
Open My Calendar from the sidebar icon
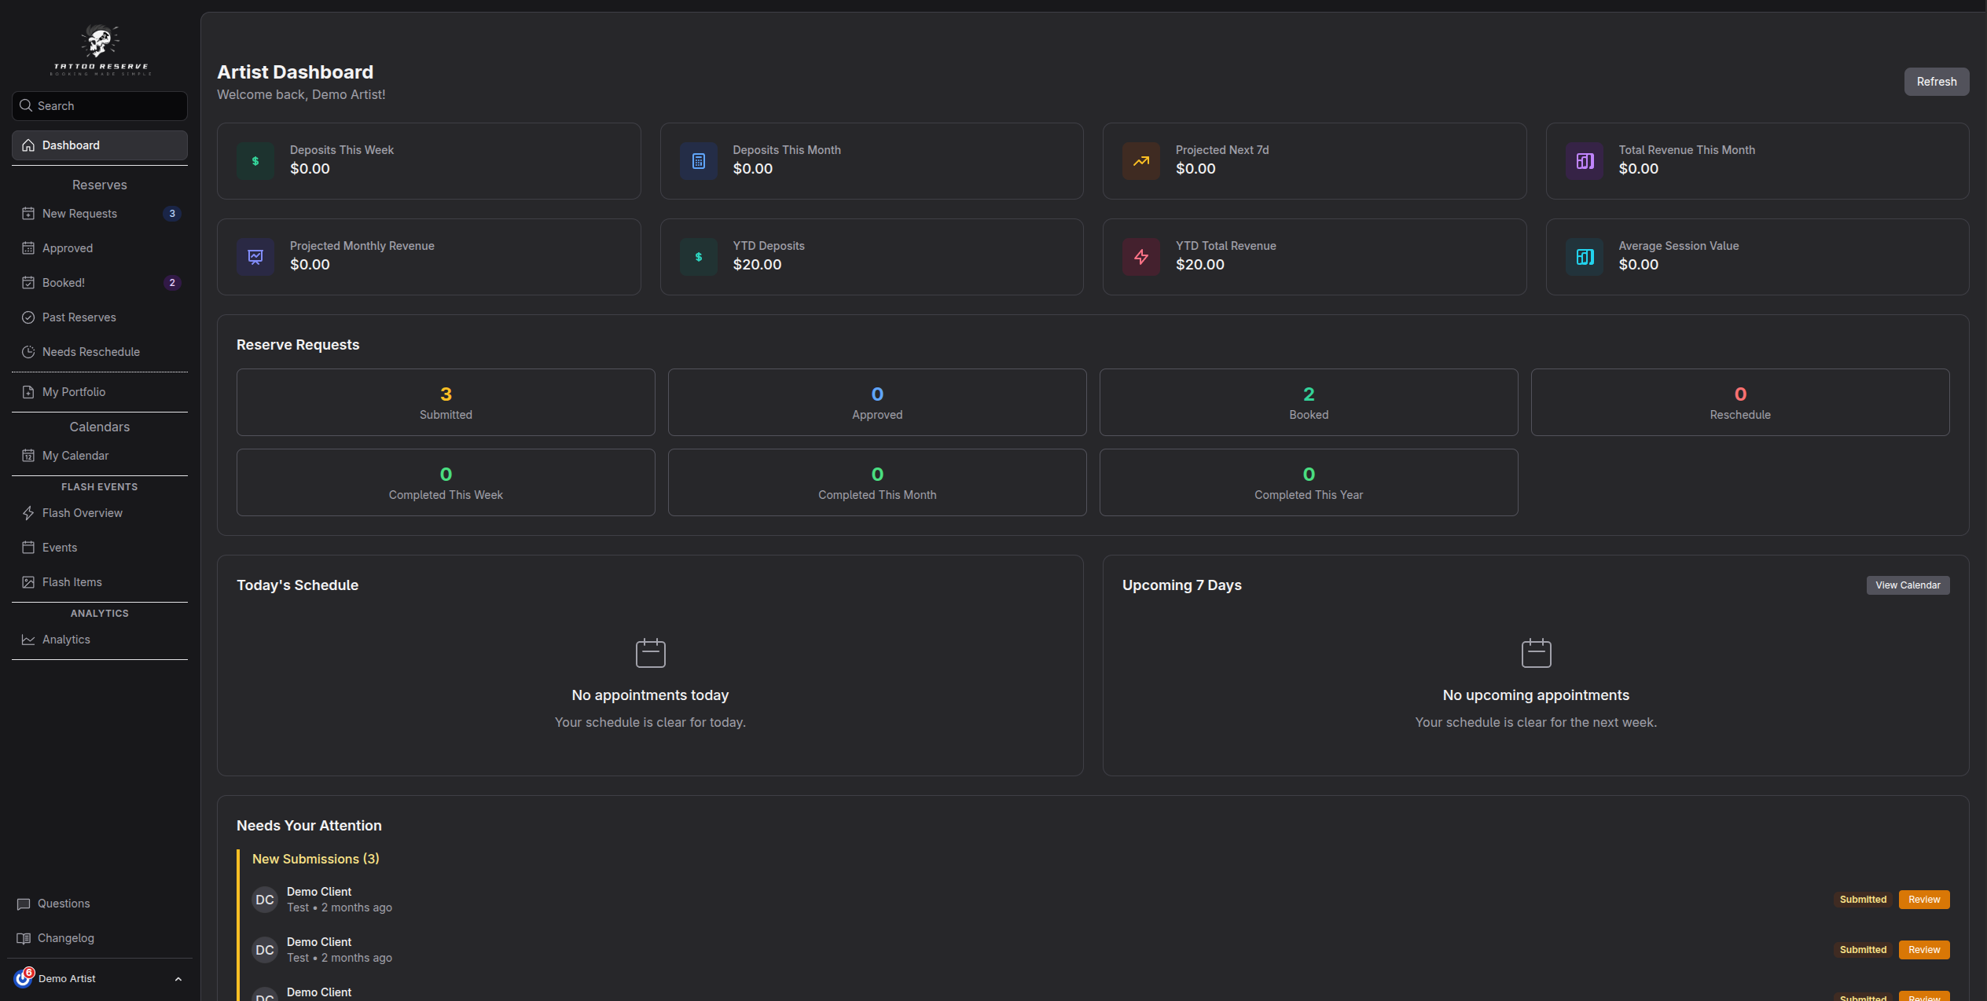coord(28,455)
